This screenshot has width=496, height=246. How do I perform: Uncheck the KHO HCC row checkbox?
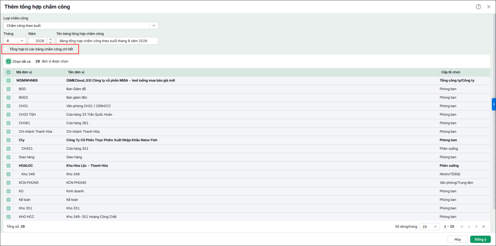pyautogui.click(x=8, y=217)
